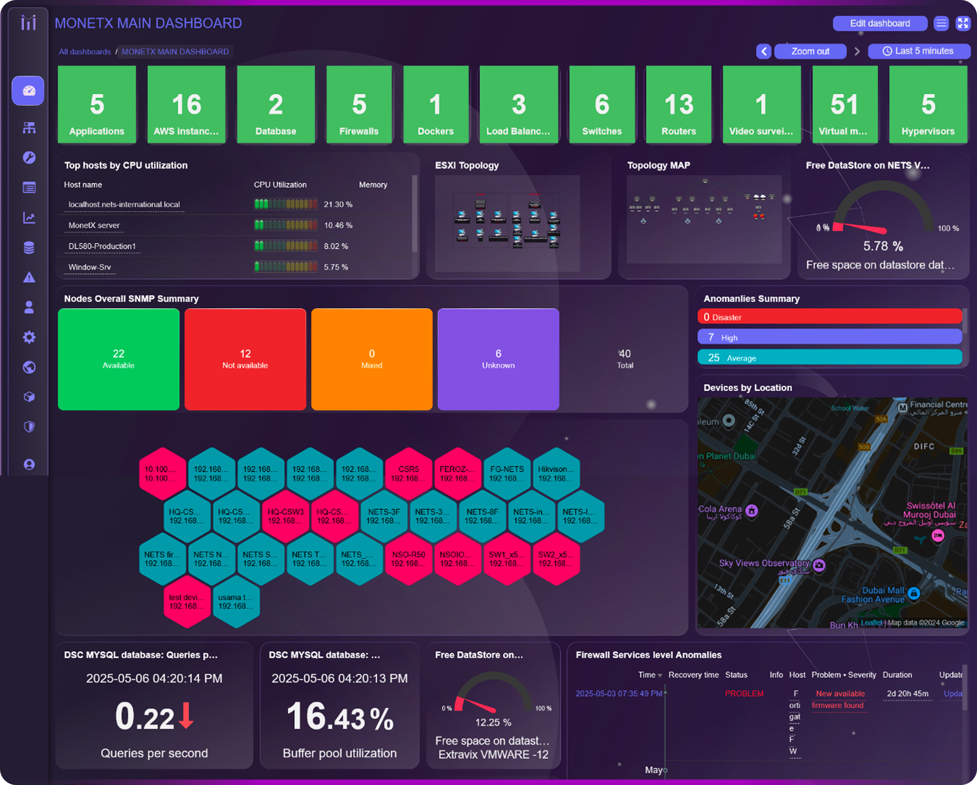Click the FG-NETS hexagon node
977x785 pixels.
(507, 474)
